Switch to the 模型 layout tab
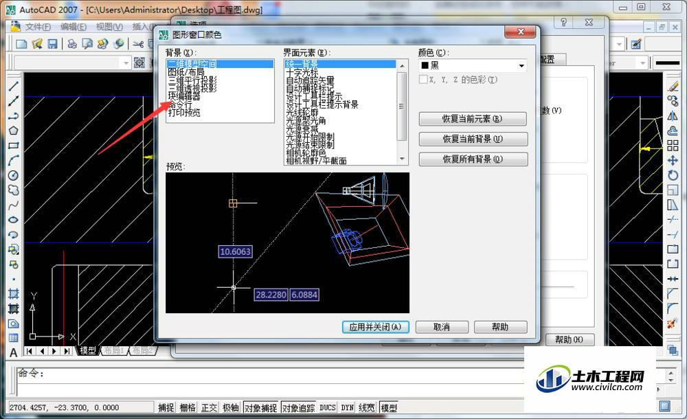 click(x=88, y=350)
